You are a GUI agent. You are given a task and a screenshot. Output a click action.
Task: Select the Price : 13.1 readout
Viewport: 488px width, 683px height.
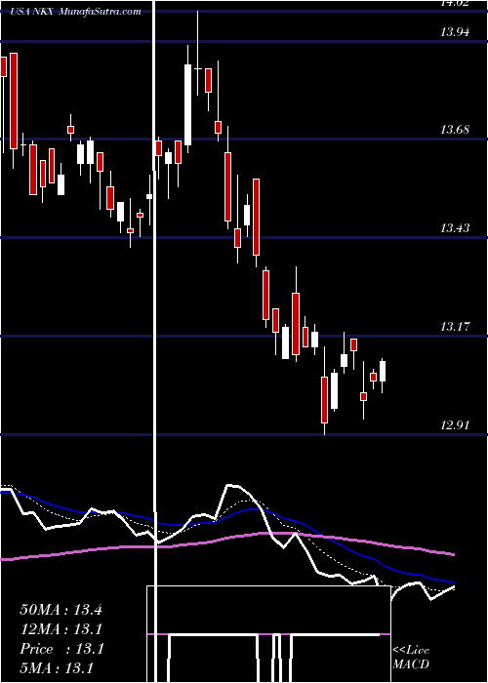(61, 649)
